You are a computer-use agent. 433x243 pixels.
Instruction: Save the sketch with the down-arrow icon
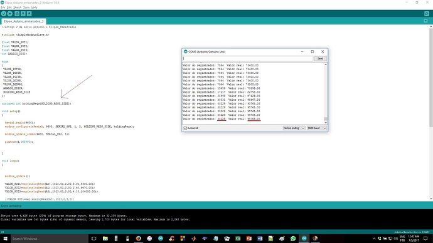coord(29,14)
